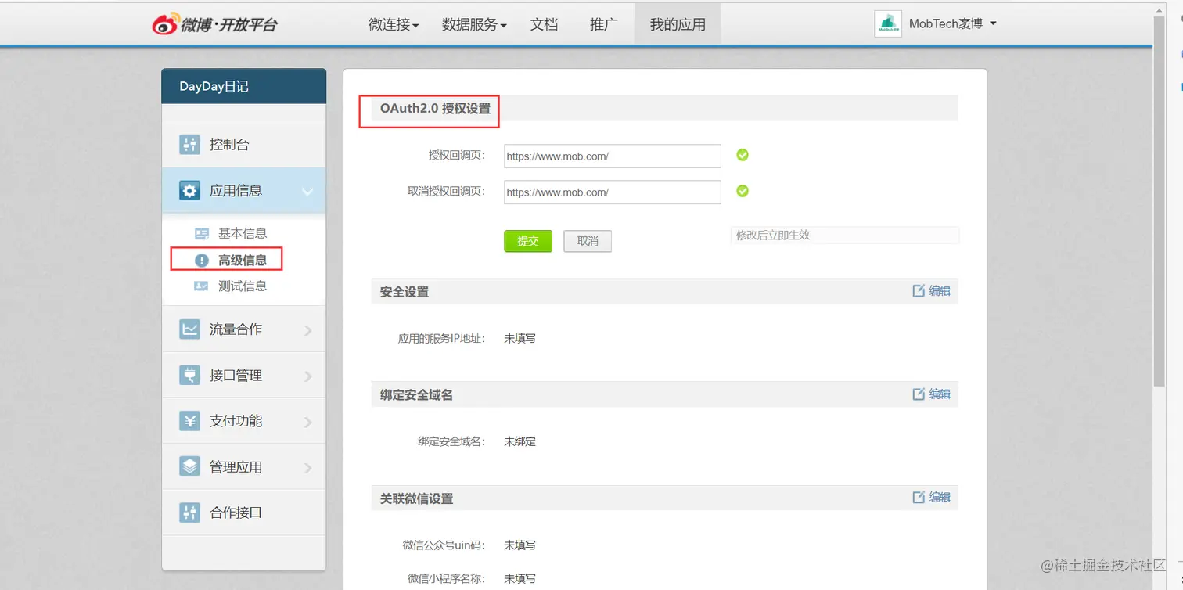The width and height of the screenshot is (1183, 590).
Task: Click the 应用信息 gear icon
Action: 189,191
